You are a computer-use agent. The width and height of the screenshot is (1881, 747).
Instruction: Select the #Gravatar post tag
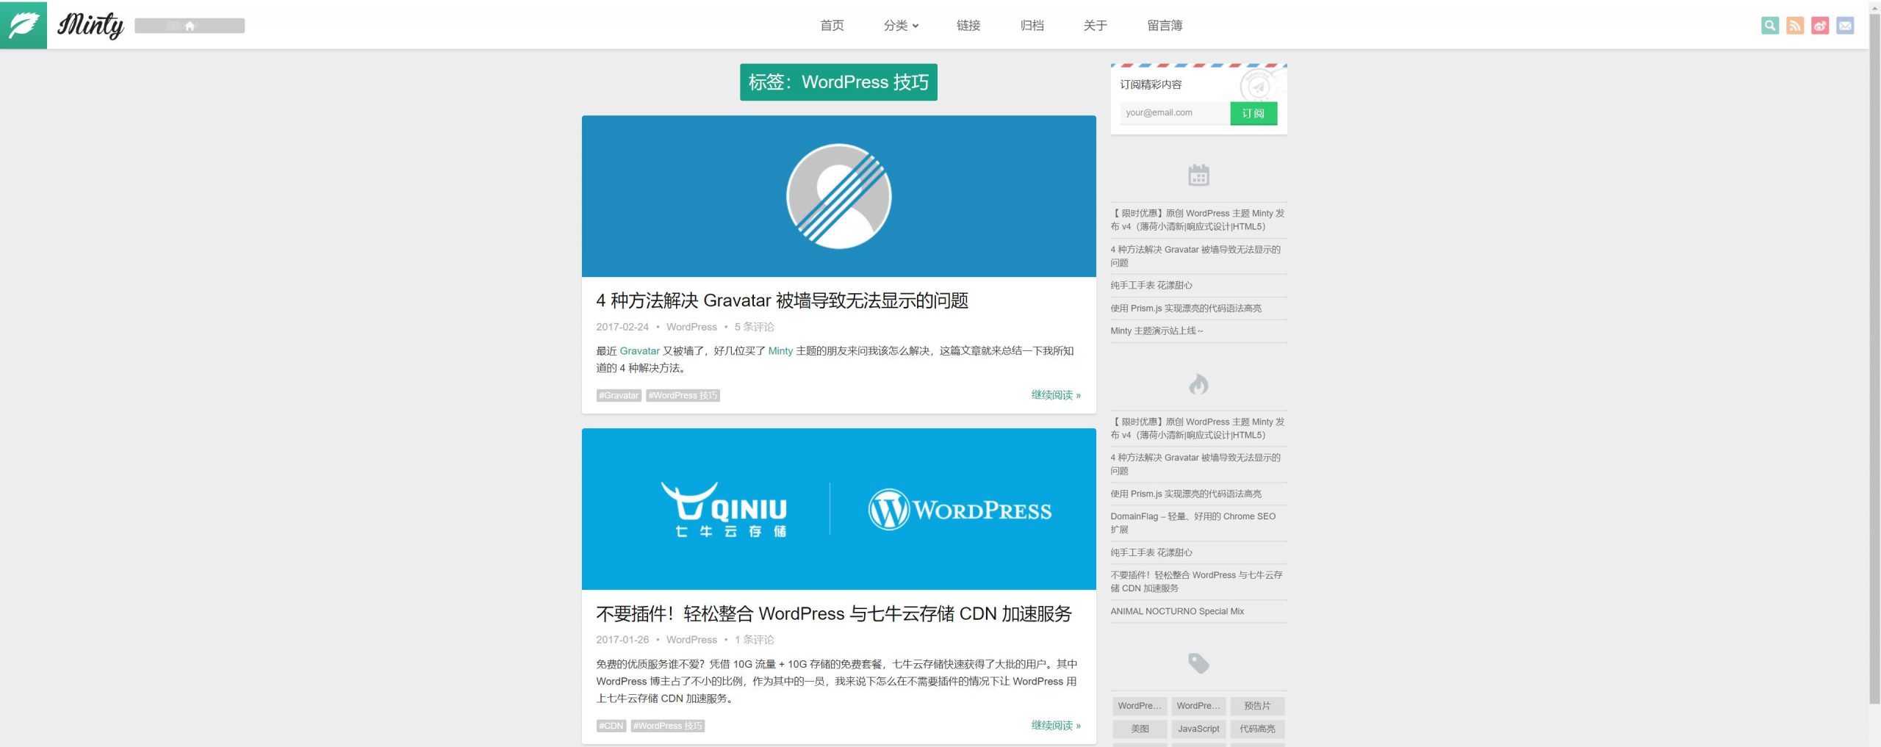[619, 395]
